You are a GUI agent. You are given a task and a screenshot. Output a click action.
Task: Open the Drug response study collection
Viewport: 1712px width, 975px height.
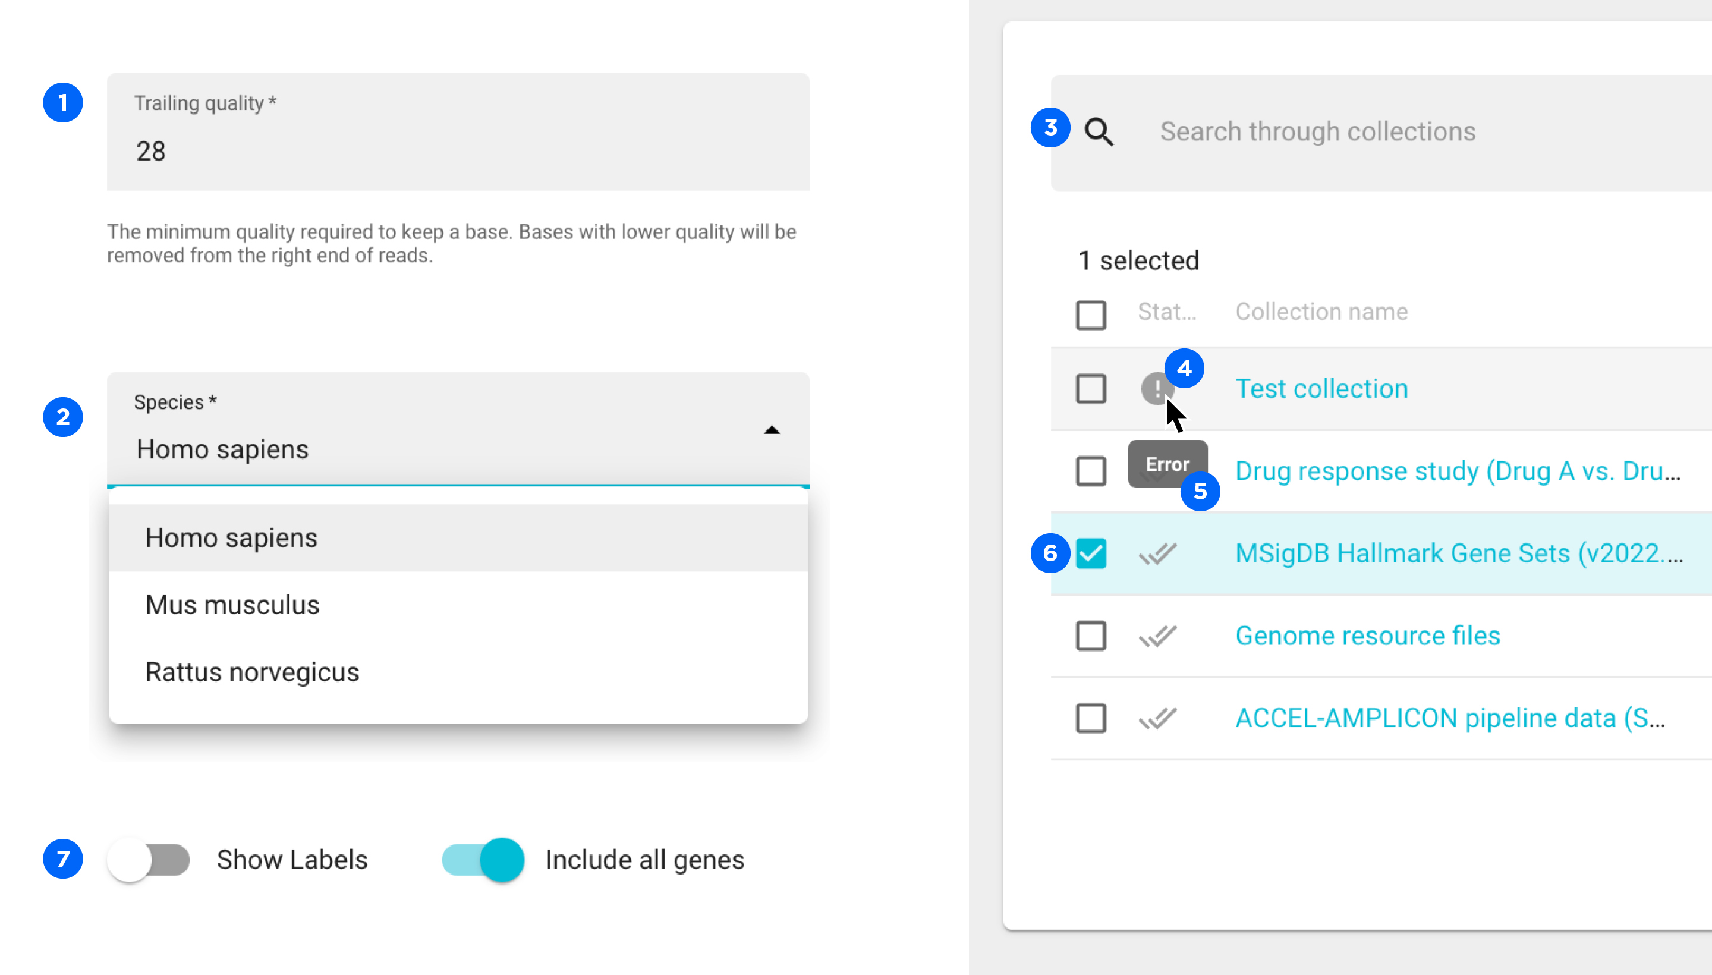(1457, 471)
